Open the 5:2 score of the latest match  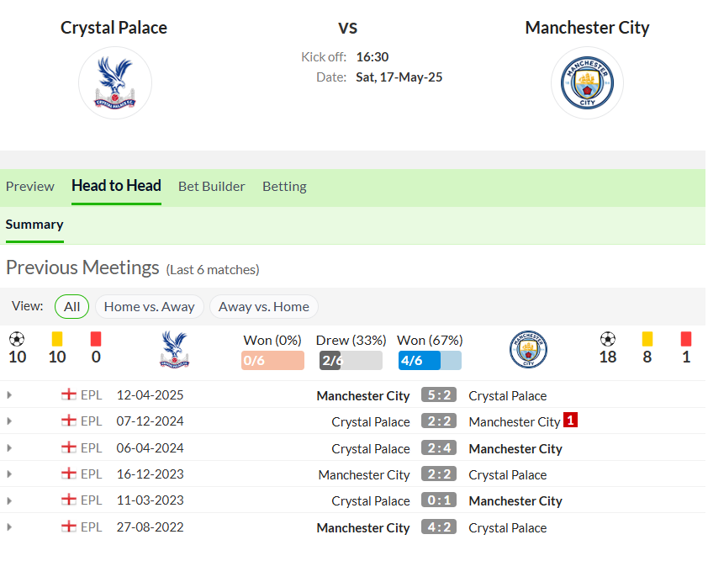coord(439,394)
